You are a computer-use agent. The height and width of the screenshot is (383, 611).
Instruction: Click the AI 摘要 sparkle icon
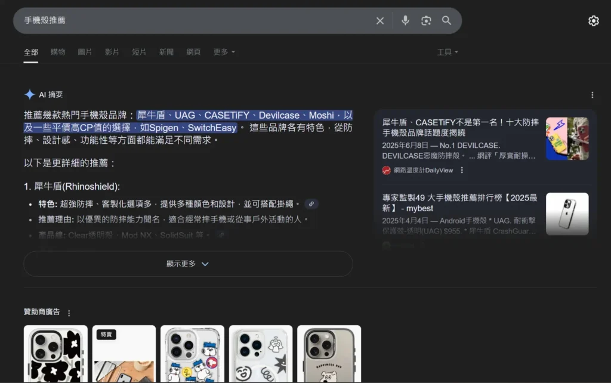pyautogui.click(x=30, y=94)
